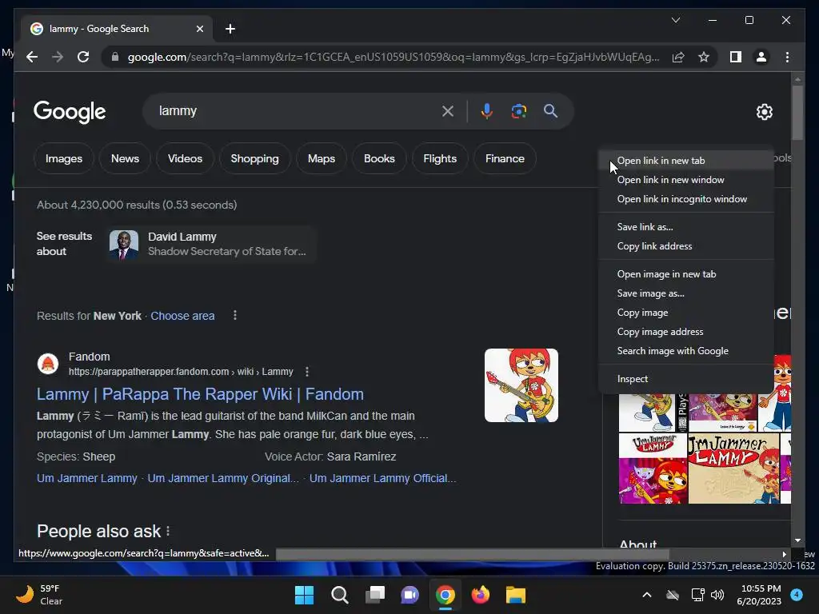819x614 pixels.
Task: Select Open link in new tab
Action: point(685,161)
